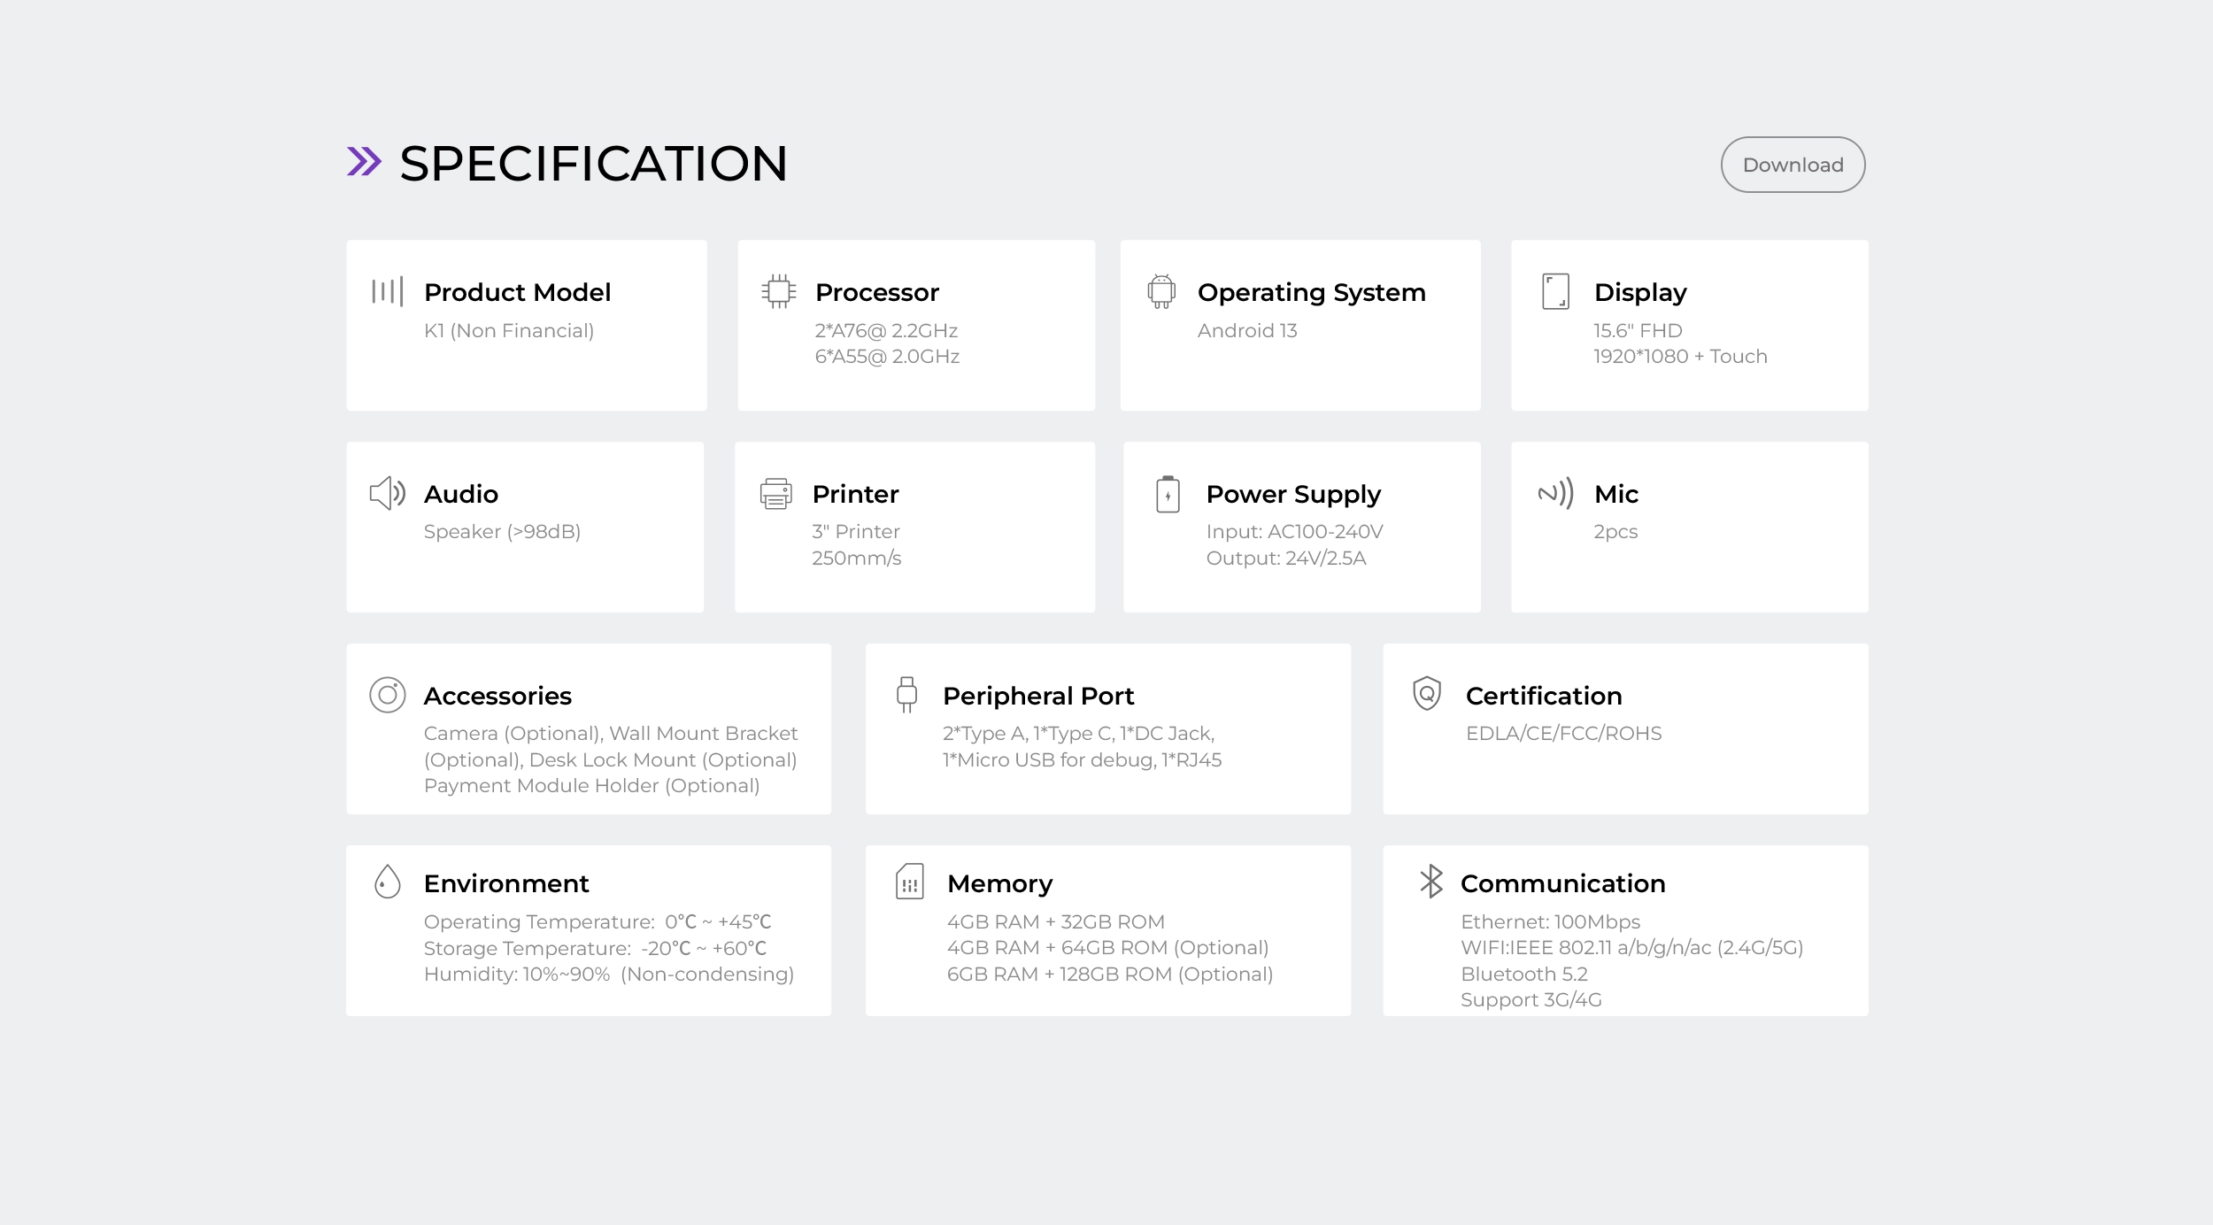Click the Download button
2213x1225 pixels.
click(x=1793, y=165)
